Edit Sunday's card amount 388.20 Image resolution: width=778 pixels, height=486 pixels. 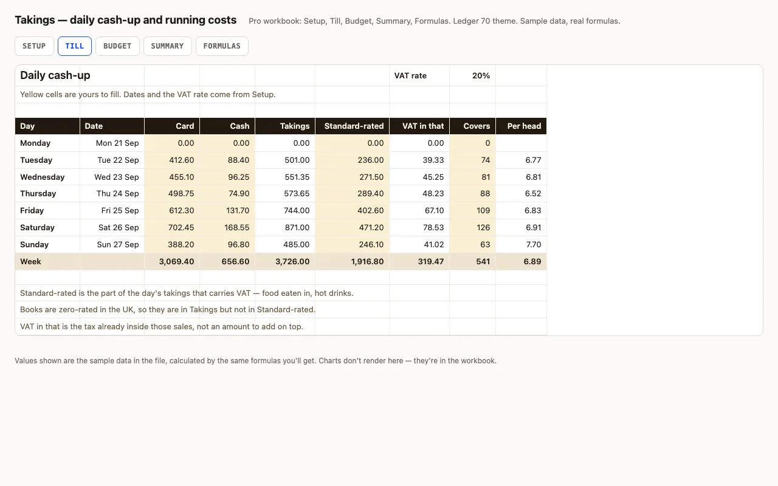point(172,245)
